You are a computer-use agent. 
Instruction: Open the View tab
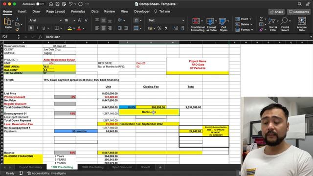(124, 12)
